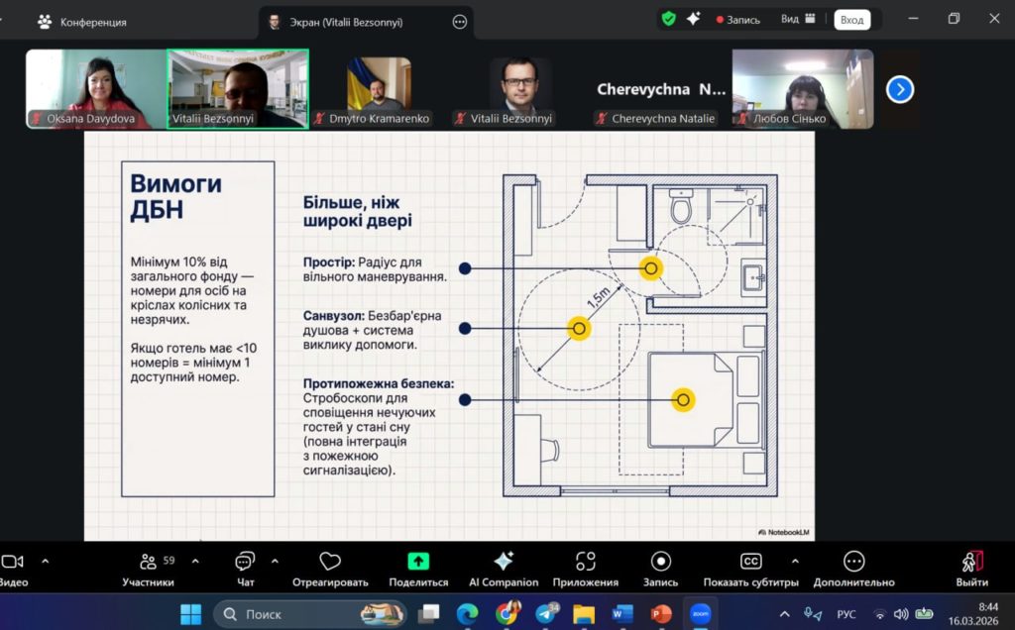The image size is (1015, 630).
Task: Toggle meeting recording (Запись) in toolbar
Action: [x=660, y=562]
